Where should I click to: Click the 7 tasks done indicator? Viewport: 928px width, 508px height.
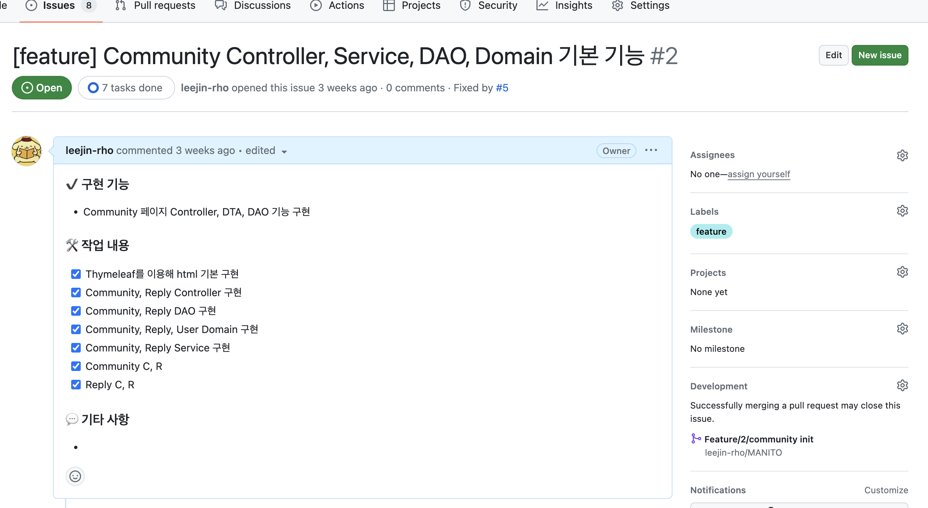coord(126,88)
